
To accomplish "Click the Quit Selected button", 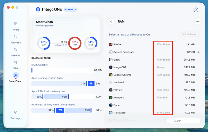I will (x=189, y=35).
